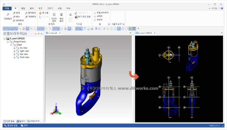
Task: Click the multicolor palette grid toolbar icon
Action: coord(134,29)
